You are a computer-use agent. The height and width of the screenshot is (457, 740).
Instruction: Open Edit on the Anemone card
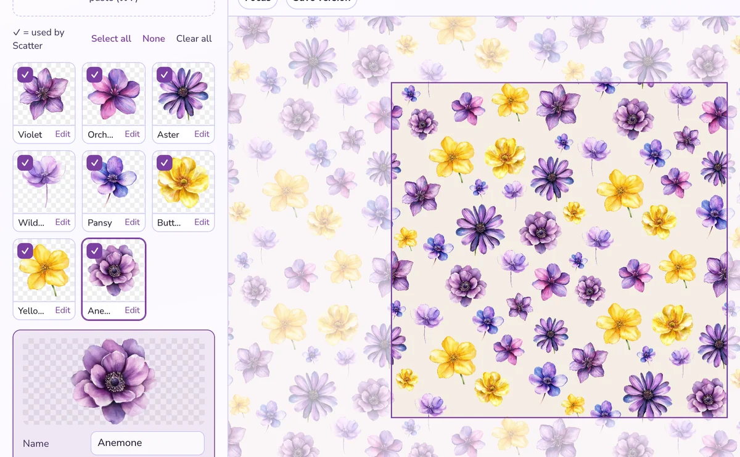(133, 310)
